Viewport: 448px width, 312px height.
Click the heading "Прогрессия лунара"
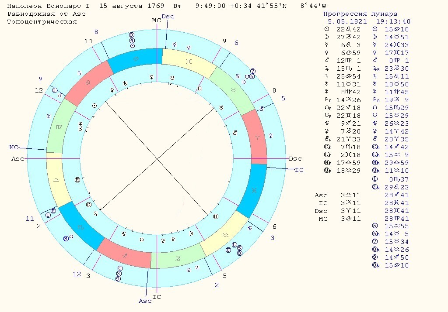(360, 14)
